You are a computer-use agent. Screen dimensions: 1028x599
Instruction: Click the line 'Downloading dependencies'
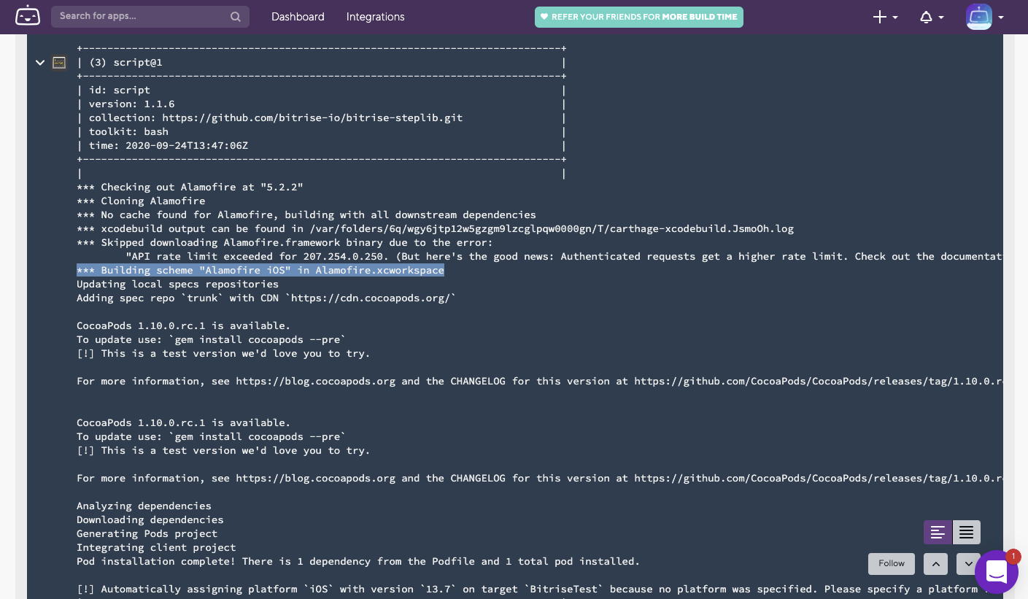click(150, 520)
